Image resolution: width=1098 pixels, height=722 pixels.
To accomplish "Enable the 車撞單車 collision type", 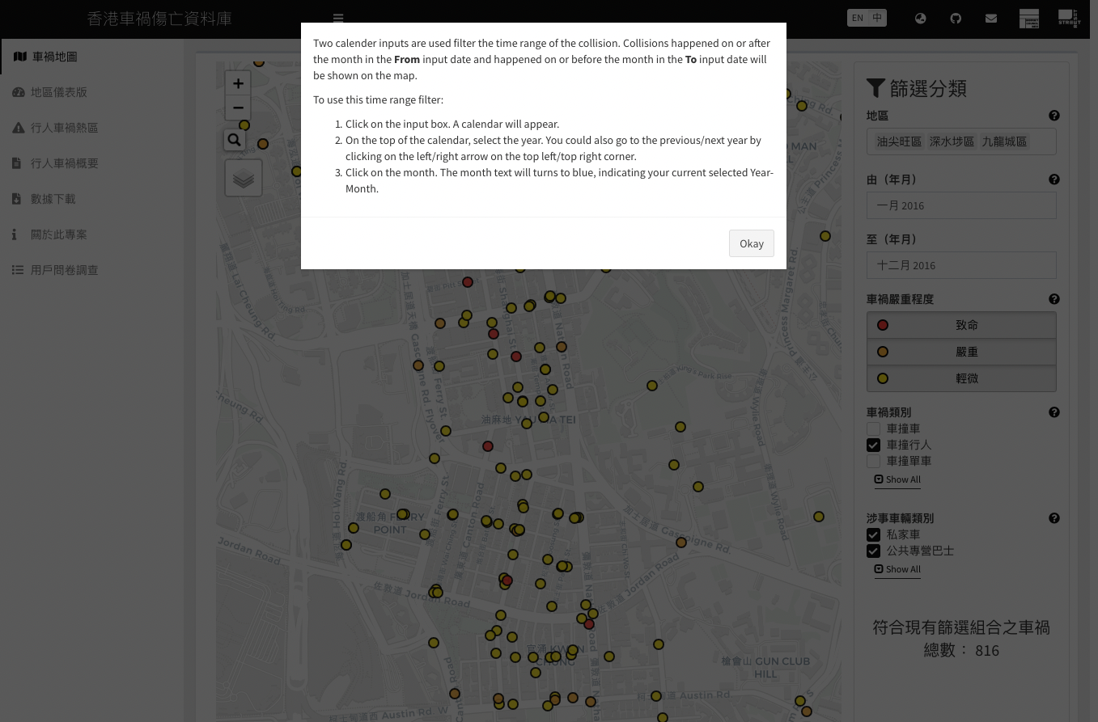I will [873, 461].
